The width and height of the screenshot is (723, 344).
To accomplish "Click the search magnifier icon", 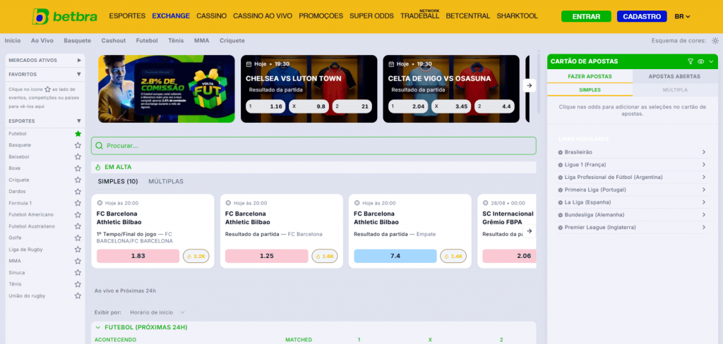I will point(99,145).
